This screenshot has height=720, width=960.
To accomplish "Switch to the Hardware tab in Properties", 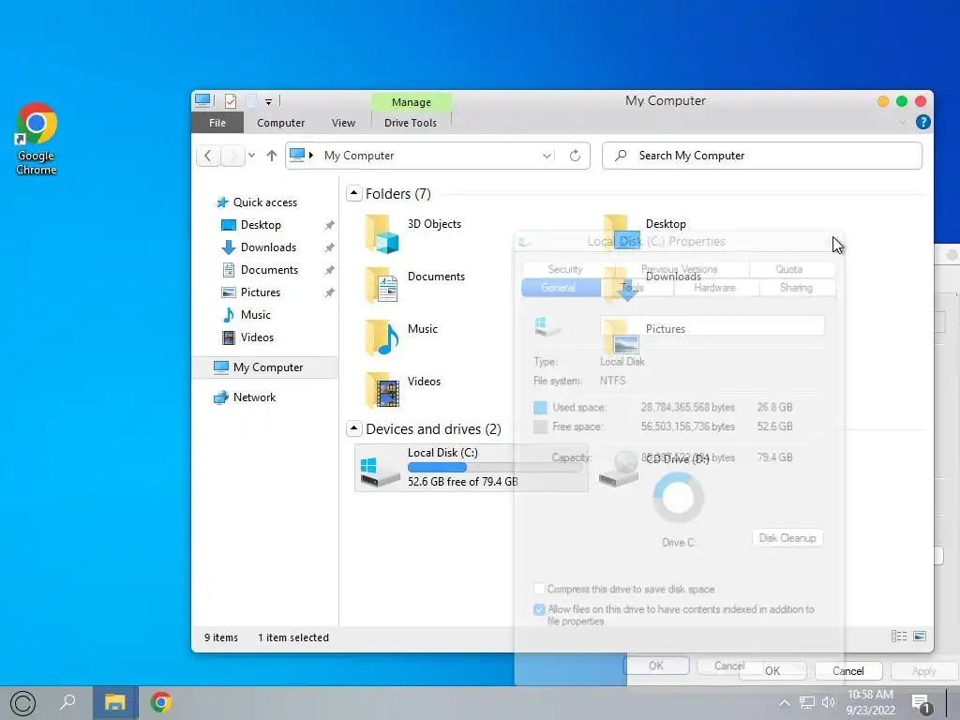I will [x=714, y=288].
